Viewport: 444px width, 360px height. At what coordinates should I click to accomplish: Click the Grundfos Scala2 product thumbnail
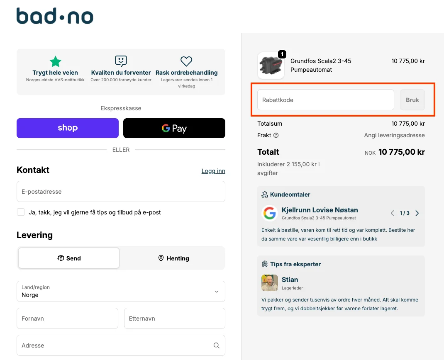pyautogui.click(x=271, y=66)
